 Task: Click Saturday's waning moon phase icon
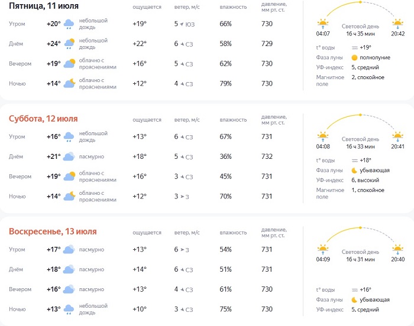point(355,170)
